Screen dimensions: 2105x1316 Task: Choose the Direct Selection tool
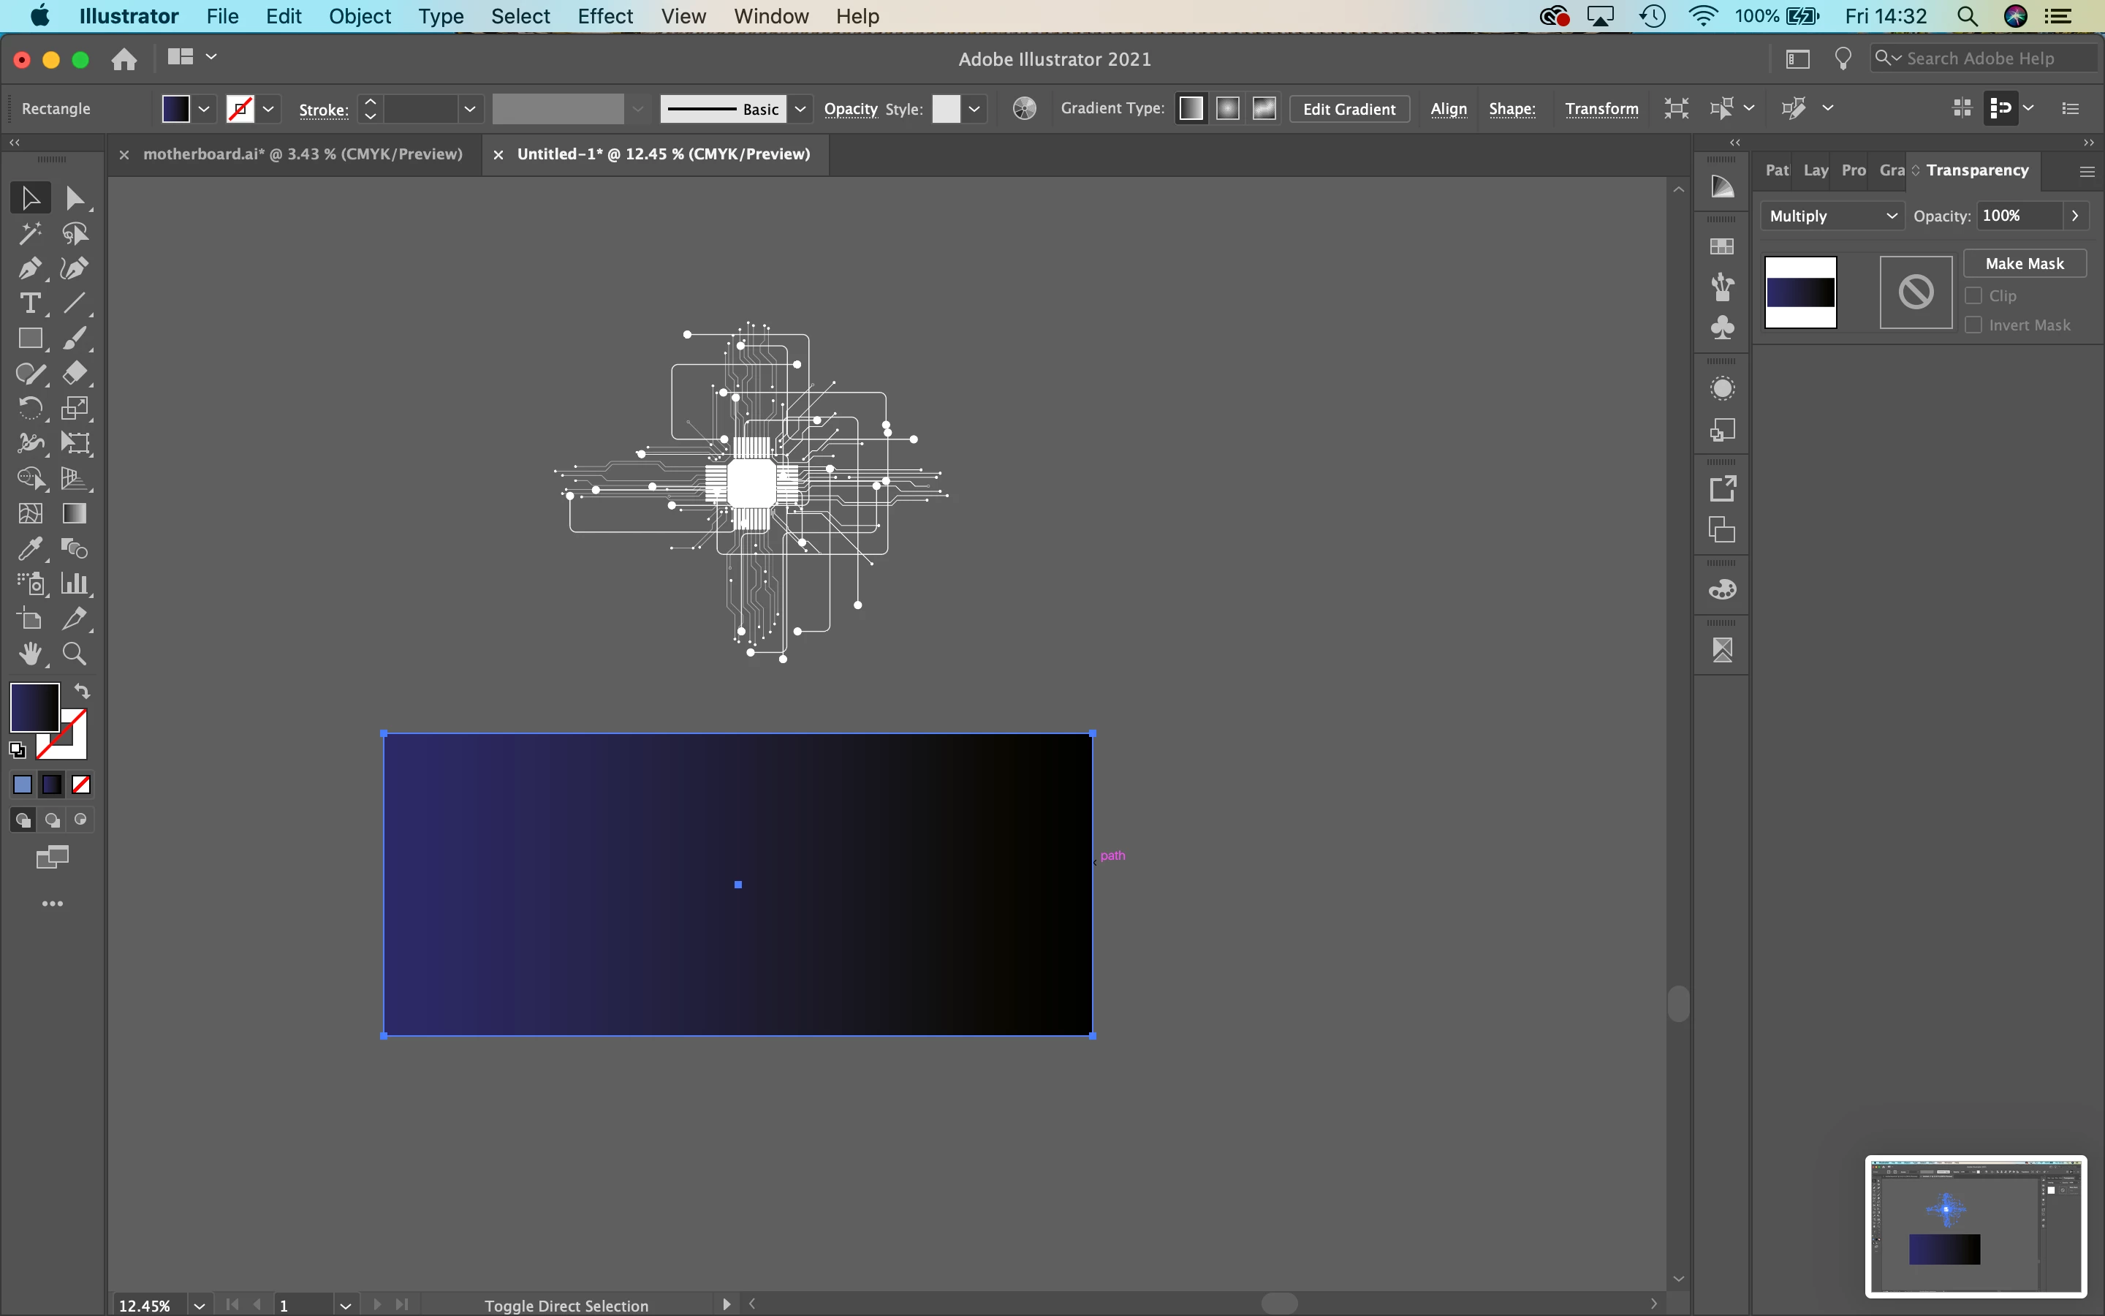click(x=75, y=198)
